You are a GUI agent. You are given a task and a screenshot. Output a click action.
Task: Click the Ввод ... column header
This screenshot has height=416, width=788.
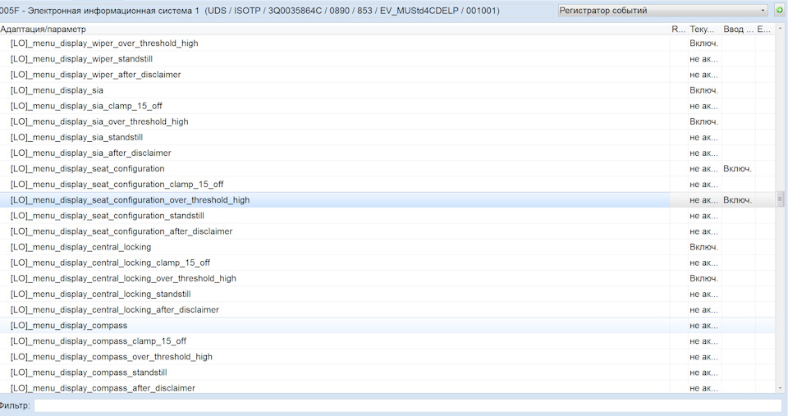click(x=738, y=30)
